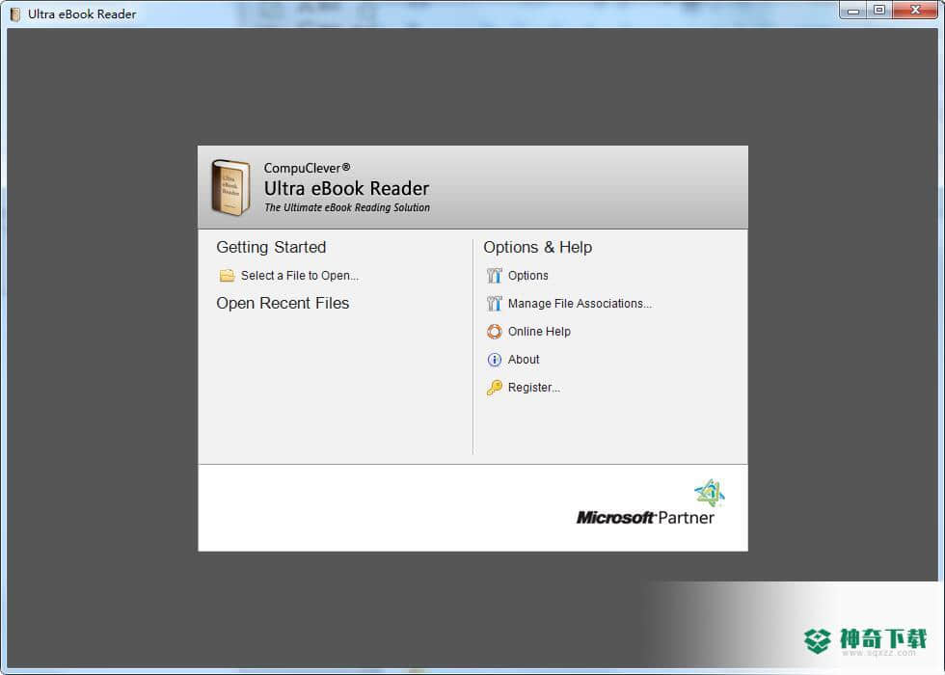
Task: Open the Register dialog
Action: [534, 388]
